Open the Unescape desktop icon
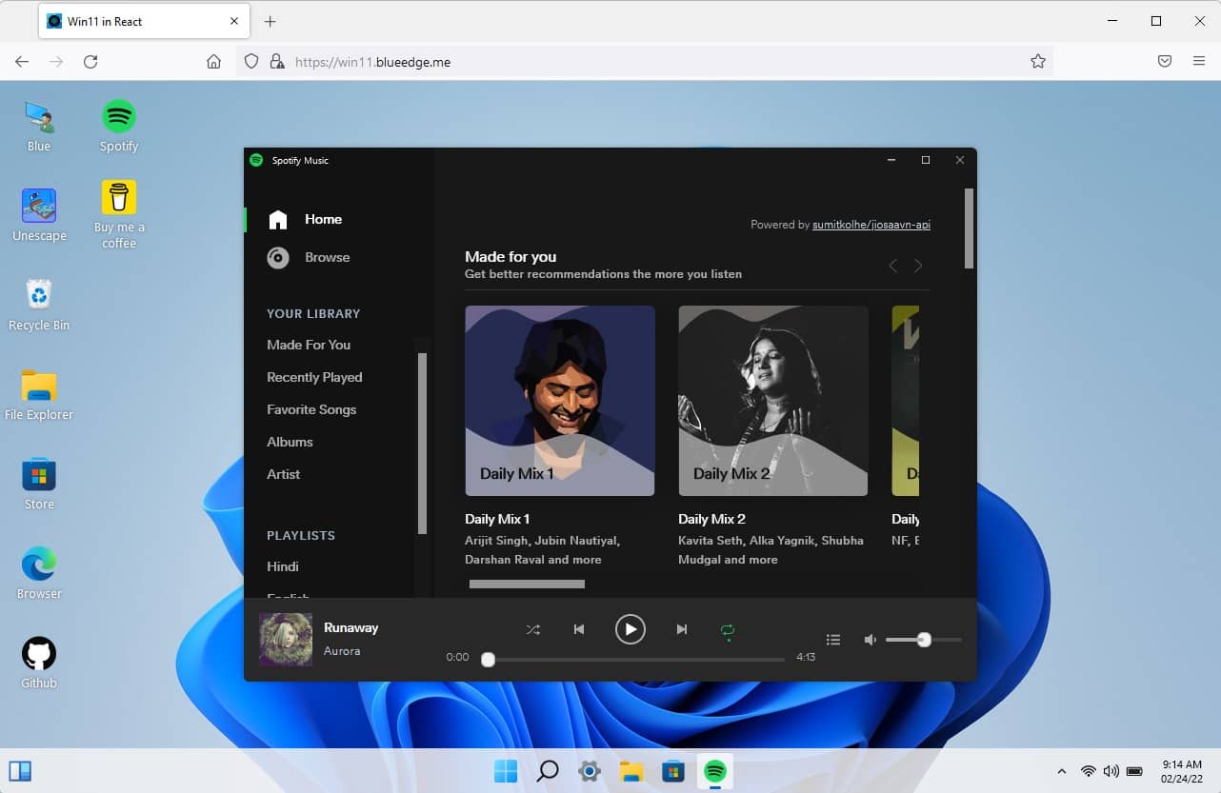The image size is (1221, 793). pos(39,215)
